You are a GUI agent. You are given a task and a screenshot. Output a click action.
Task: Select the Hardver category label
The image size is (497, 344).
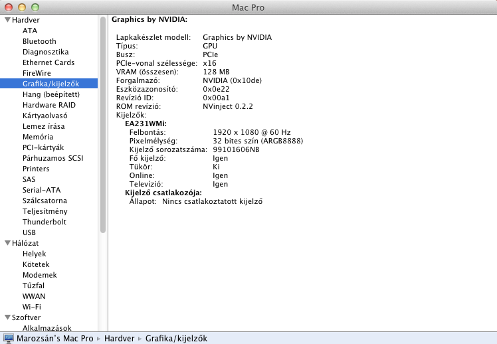26,20
